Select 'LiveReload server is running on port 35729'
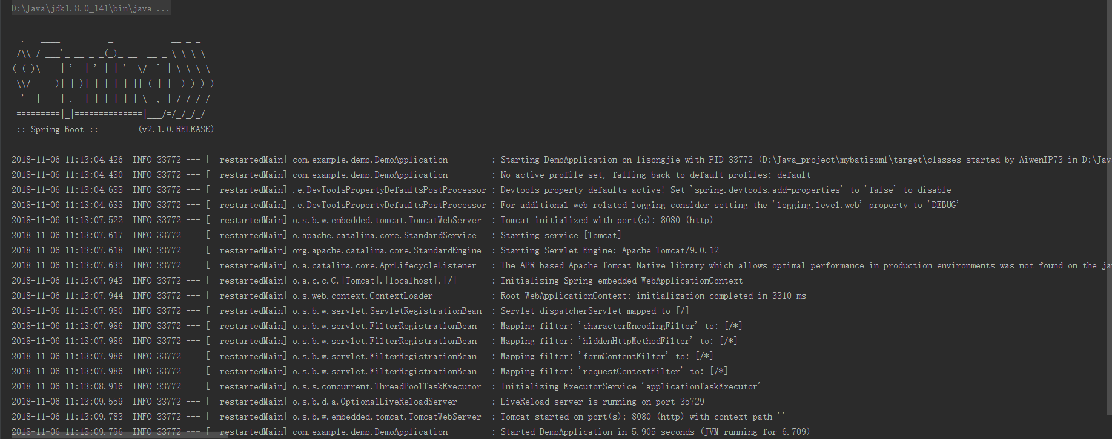Viewport: 1112px width, 439px height. point(602,402)
